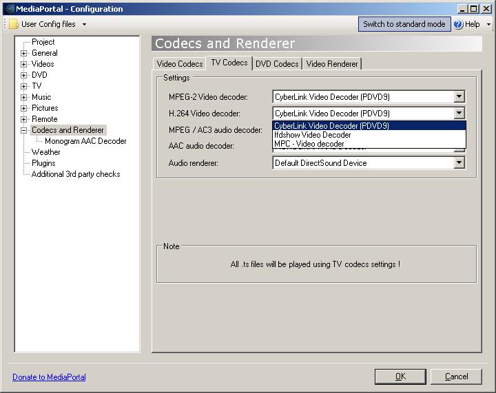Open the User Config files dropdown arrow
Screen dimensions: 496x393
84,24
